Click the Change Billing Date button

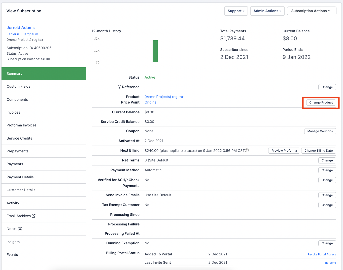[318, 151]
